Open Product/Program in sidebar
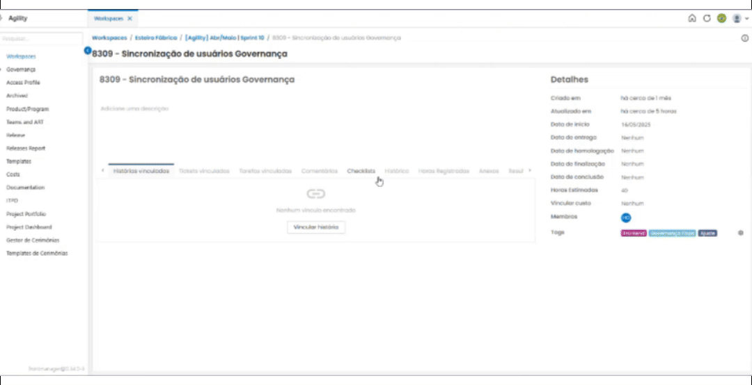Image resolution: width=752 pixels, height=385 pixels. point(27,109)
